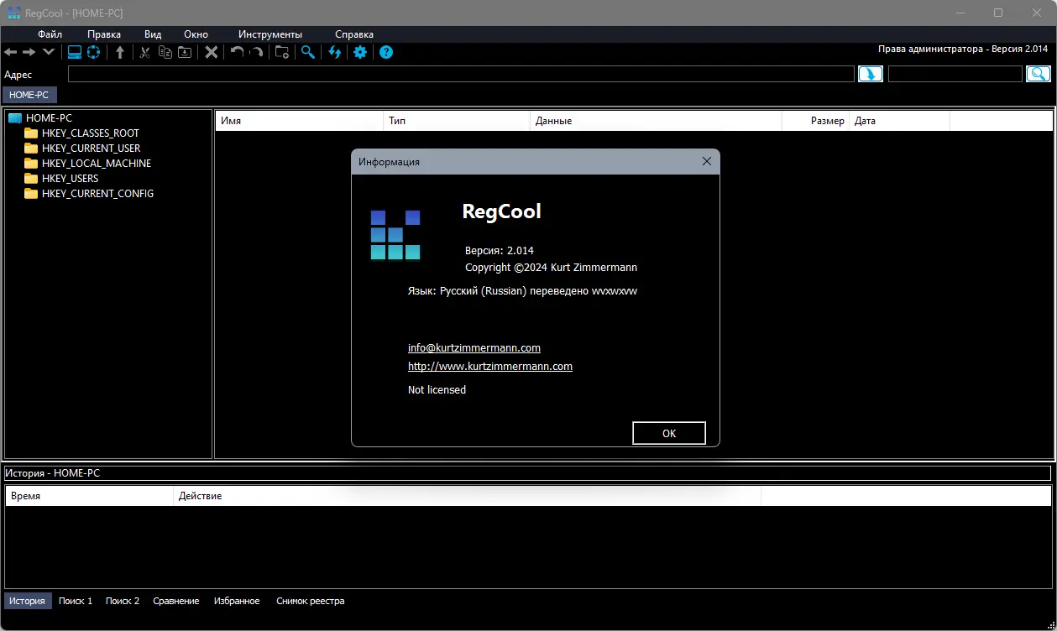The height and width of the screenshot is (631, 1057).
Task: Click the Undo arrow icon
Action: (x=237, y=52)
